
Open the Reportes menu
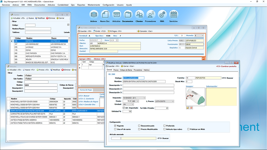[81, 5]
